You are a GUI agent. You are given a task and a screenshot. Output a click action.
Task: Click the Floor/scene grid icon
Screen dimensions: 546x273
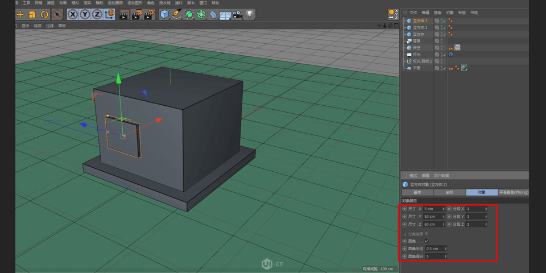click(225, 14)
